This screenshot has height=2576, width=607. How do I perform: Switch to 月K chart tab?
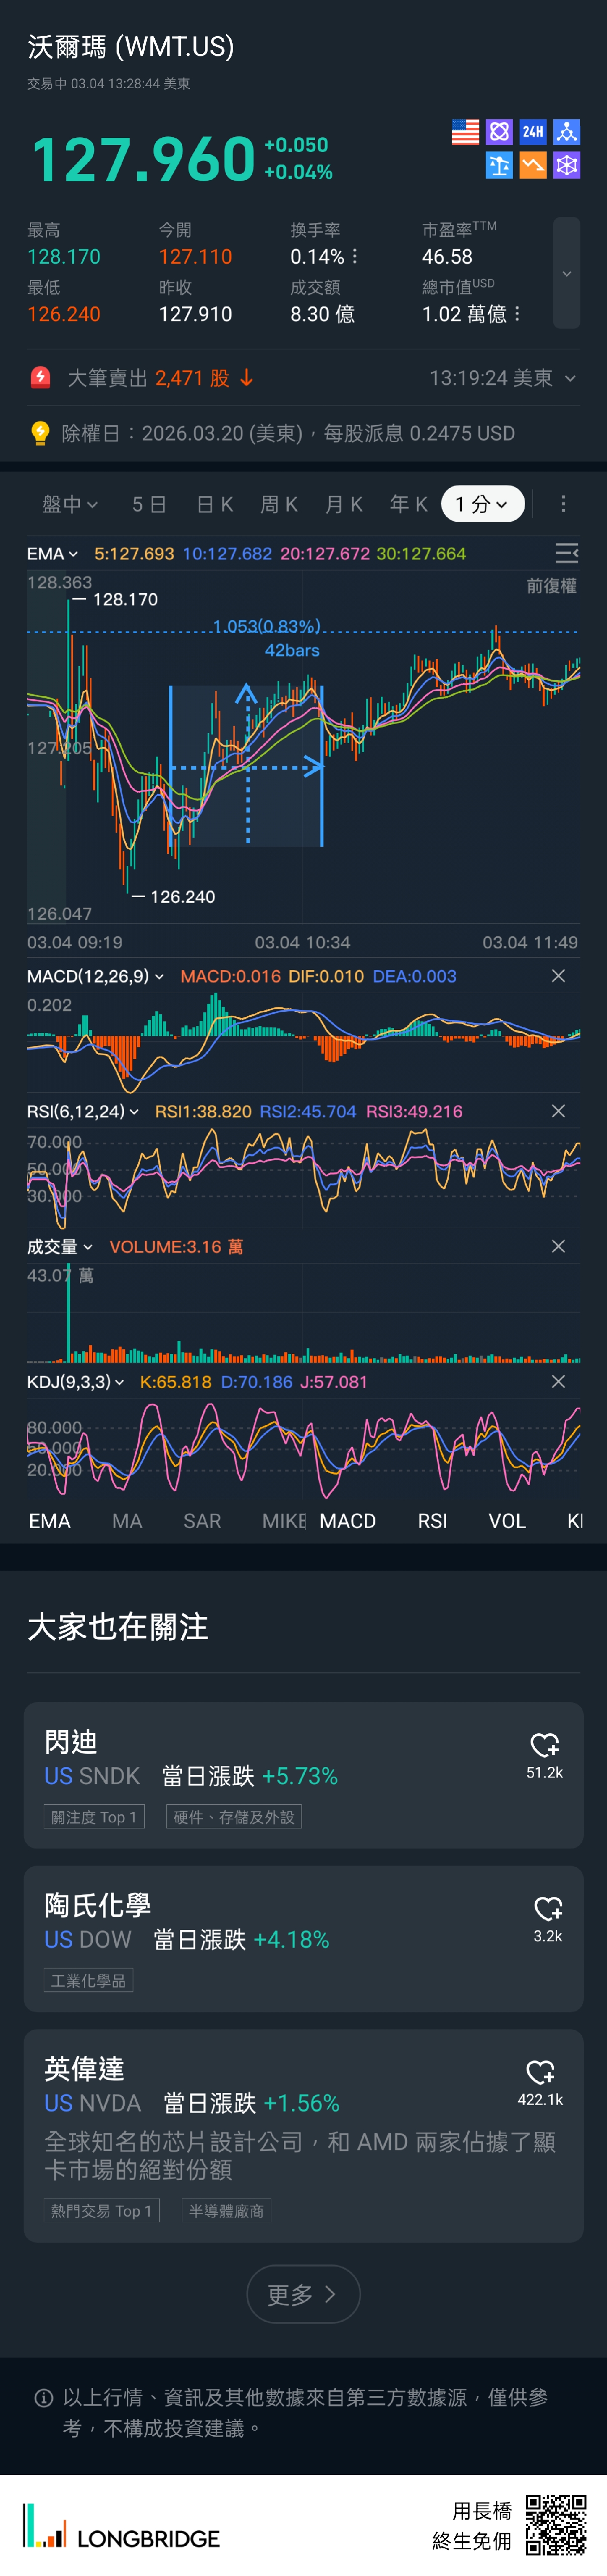343,504
